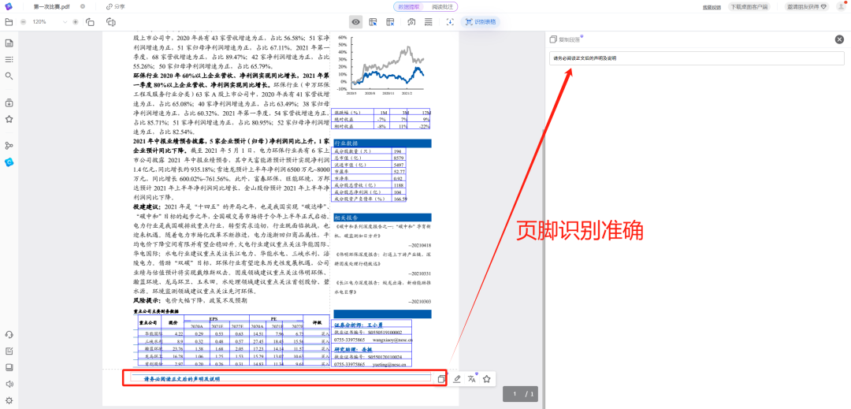Click the 研究助理 heading in document
This screenshot has height=409, width=851.
355,351
